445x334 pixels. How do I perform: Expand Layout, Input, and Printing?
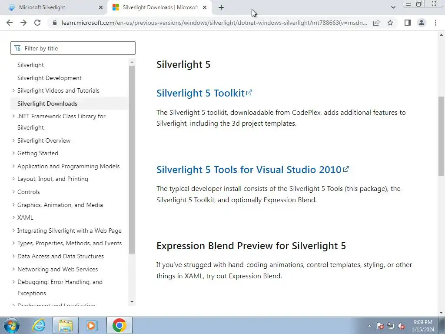pos(13,179)
